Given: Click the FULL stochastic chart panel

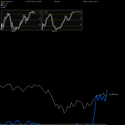Looking at the screenshot, I should 62,20.
